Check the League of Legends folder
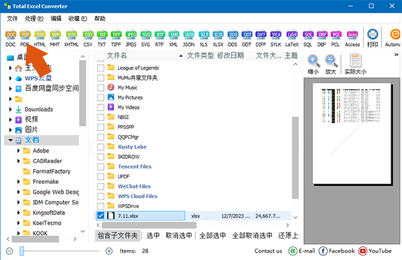The image size is (402, 260). (x=100, y=68)
